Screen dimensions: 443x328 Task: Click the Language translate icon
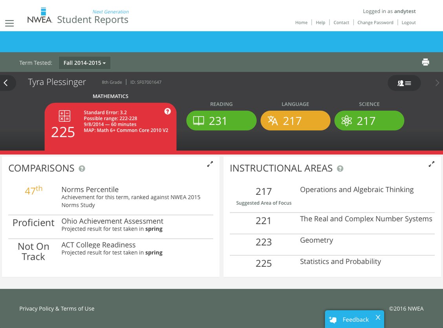[273, 121]
